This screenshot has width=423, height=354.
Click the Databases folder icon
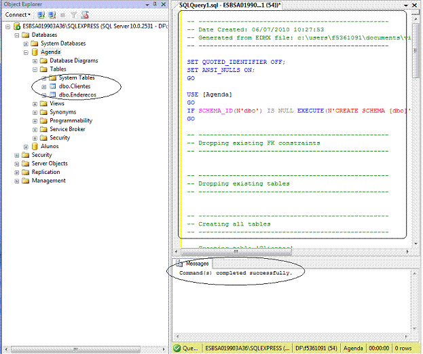(26, 35)
